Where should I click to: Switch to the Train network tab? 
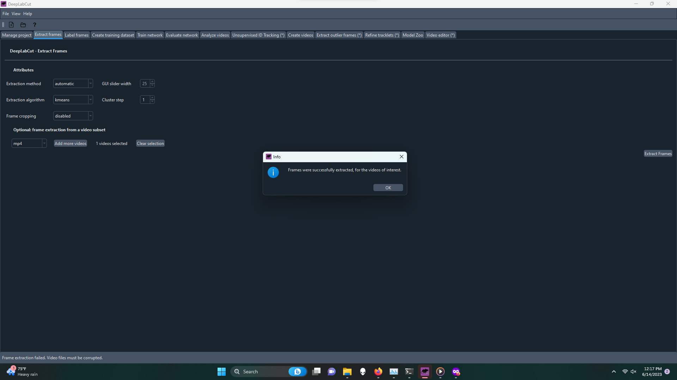click(150, 35)
